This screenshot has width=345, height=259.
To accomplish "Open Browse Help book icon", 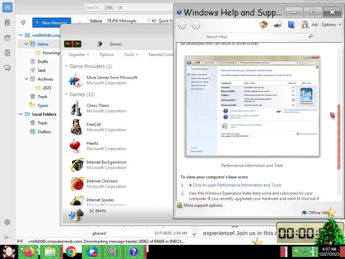I will pos(291,24).
